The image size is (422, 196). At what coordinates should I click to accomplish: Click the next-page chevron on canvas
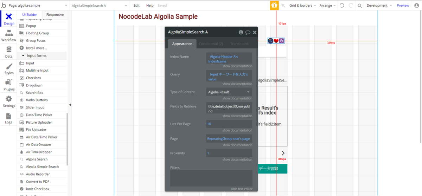(x=283, y=153)
